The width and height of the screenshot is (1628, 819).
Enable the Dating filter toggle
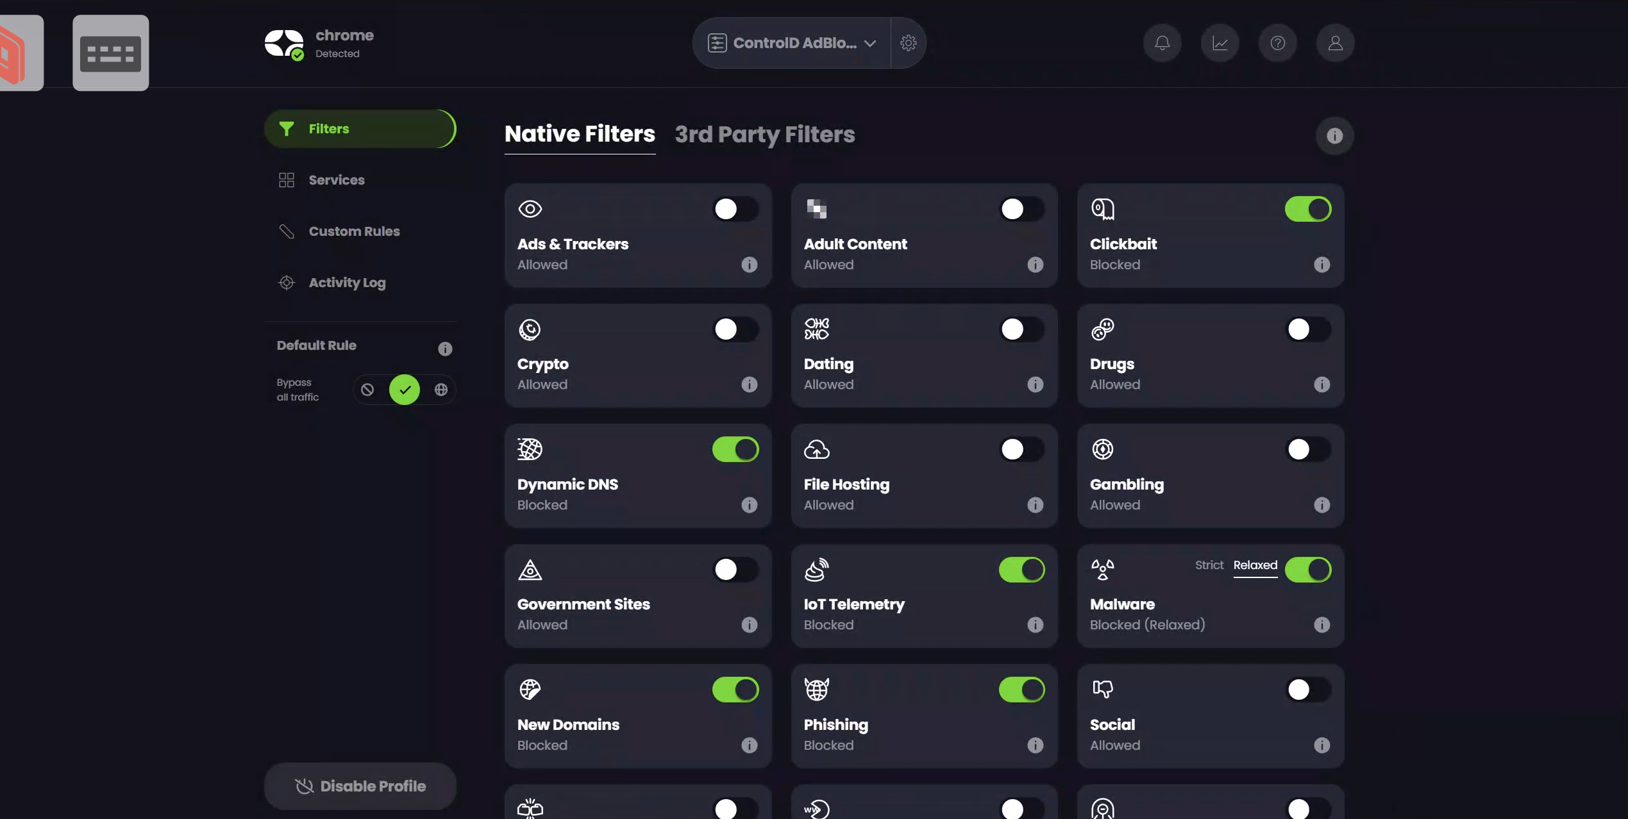1021,329
